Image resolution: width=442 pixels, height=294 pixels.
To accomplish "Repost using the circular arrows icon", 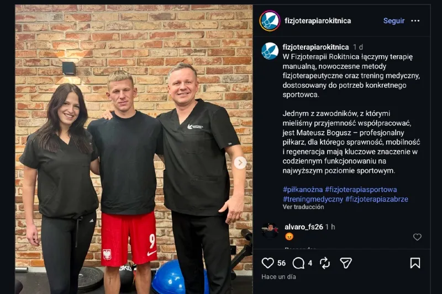I will tap(325, 263).
